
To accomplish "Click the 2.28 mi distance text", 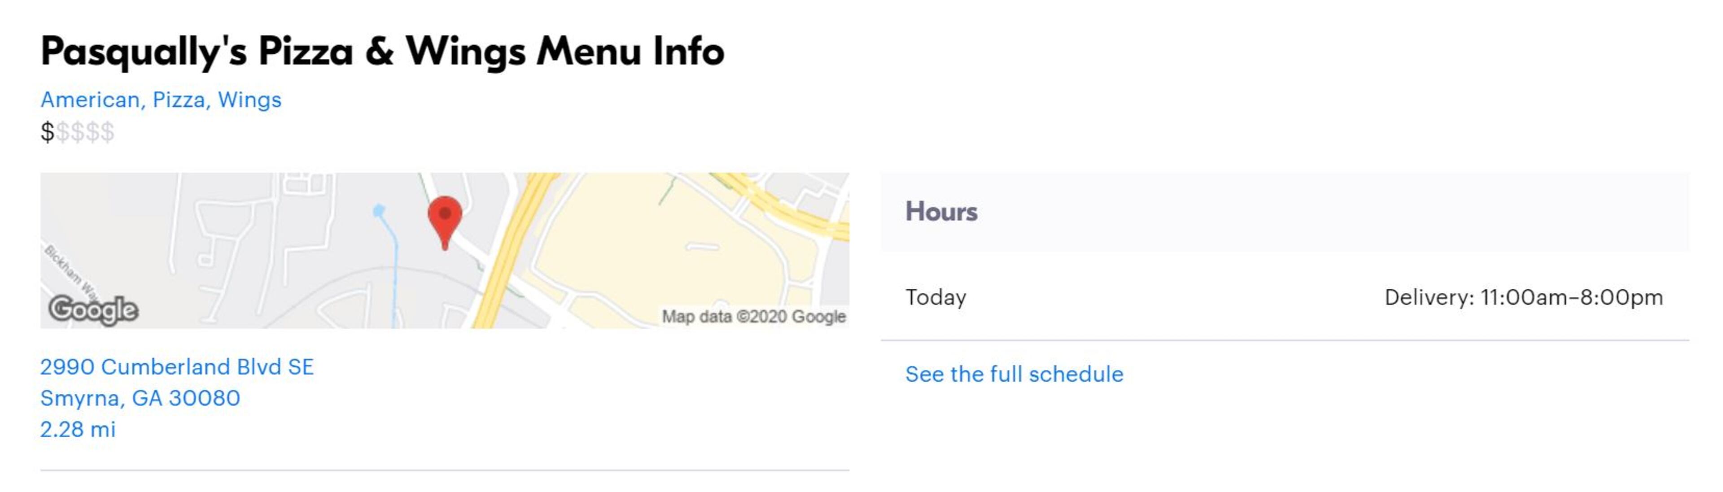I will pyautogui.click(x=78, y=432).
